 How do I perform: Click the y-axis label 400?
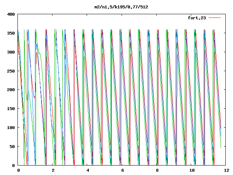point(11,14)
